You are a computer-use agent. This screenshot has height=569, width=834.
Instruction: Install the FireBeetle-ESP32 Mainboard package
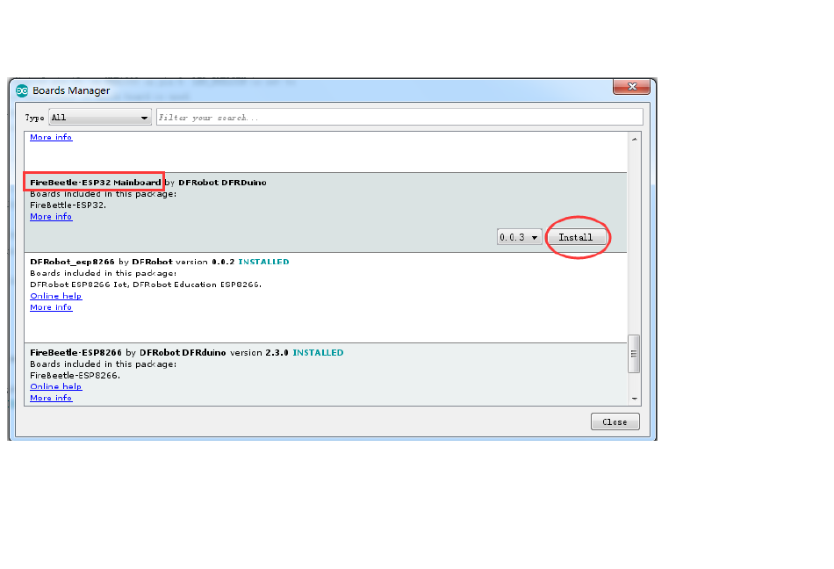click(x=576, y=237)
